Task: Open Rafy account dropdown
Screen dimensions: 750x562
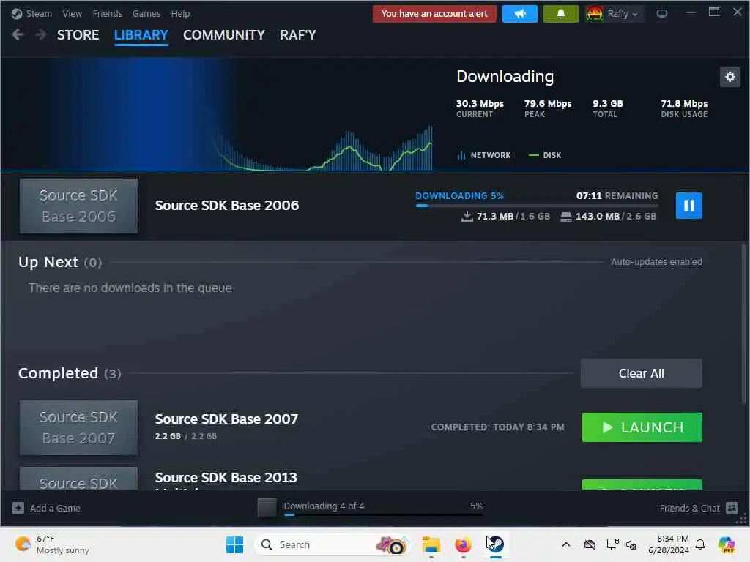Action: click(623, 14)
